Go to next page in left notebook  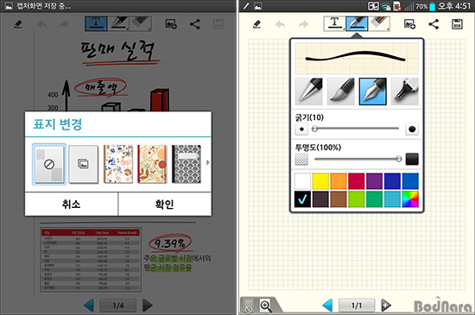[147, 306]
